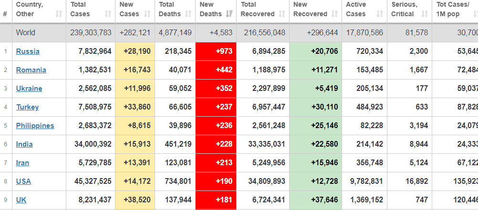Select Turkey total deaths '66,605'
Viewport: 478px width, 210px height.
point(180,107)
